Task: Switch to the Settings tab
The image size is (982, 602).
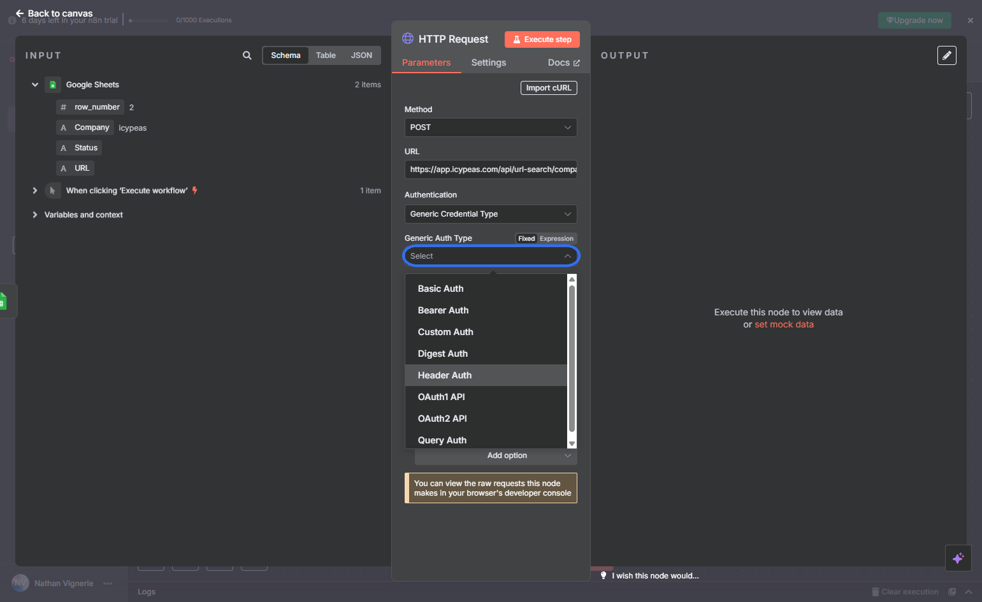Action: (489, 62)
